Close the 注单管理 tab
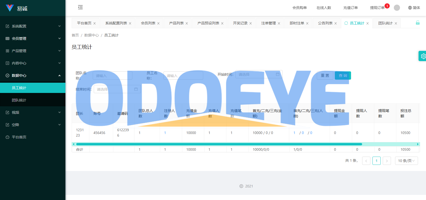The image size is (426, 200). tap(279, 23)
